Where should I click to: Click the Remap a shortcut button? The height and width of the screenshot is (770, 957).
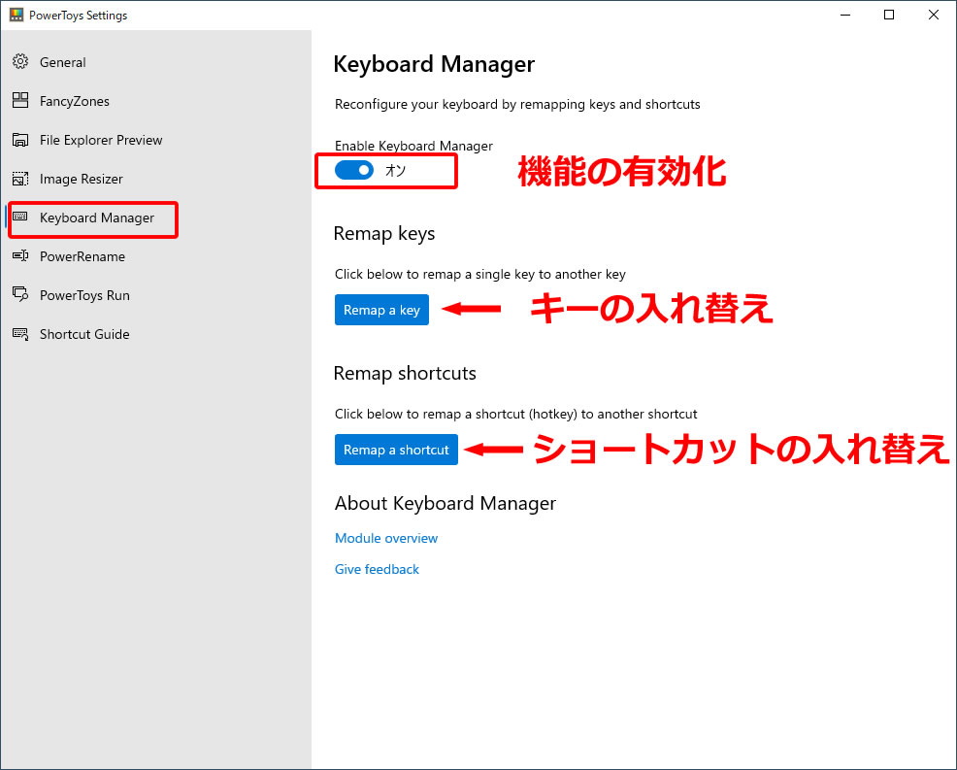396,450
